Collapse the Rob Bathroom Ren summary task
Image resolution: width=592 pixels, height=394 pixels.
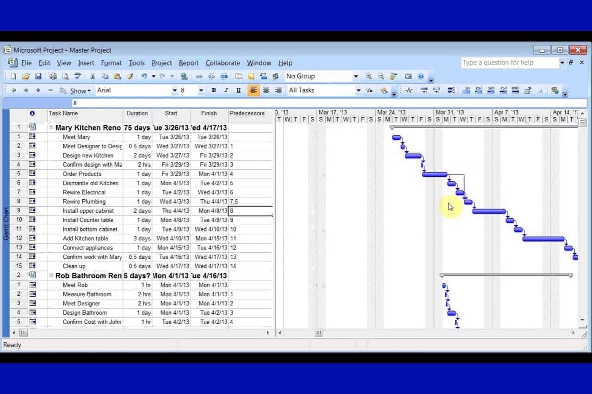51,276
